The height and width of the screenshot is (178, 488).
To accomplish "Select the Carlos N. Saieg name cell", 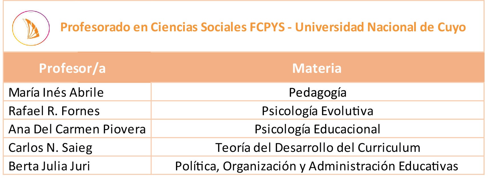I will tap(50, 148).
